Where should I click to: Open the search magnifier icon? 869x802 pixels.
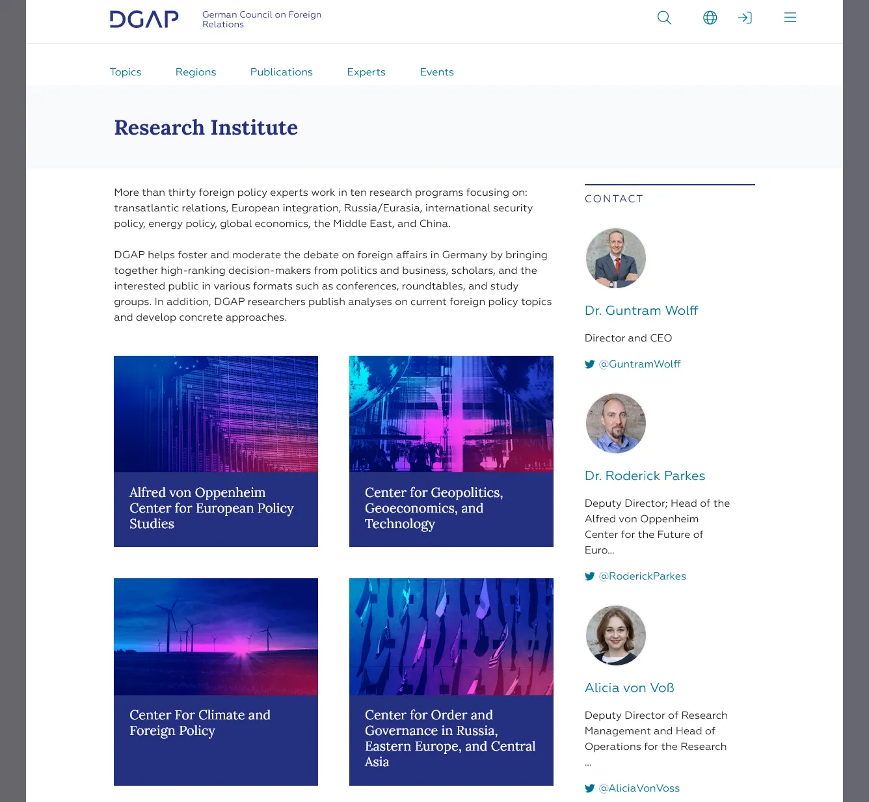pos(664,18)
